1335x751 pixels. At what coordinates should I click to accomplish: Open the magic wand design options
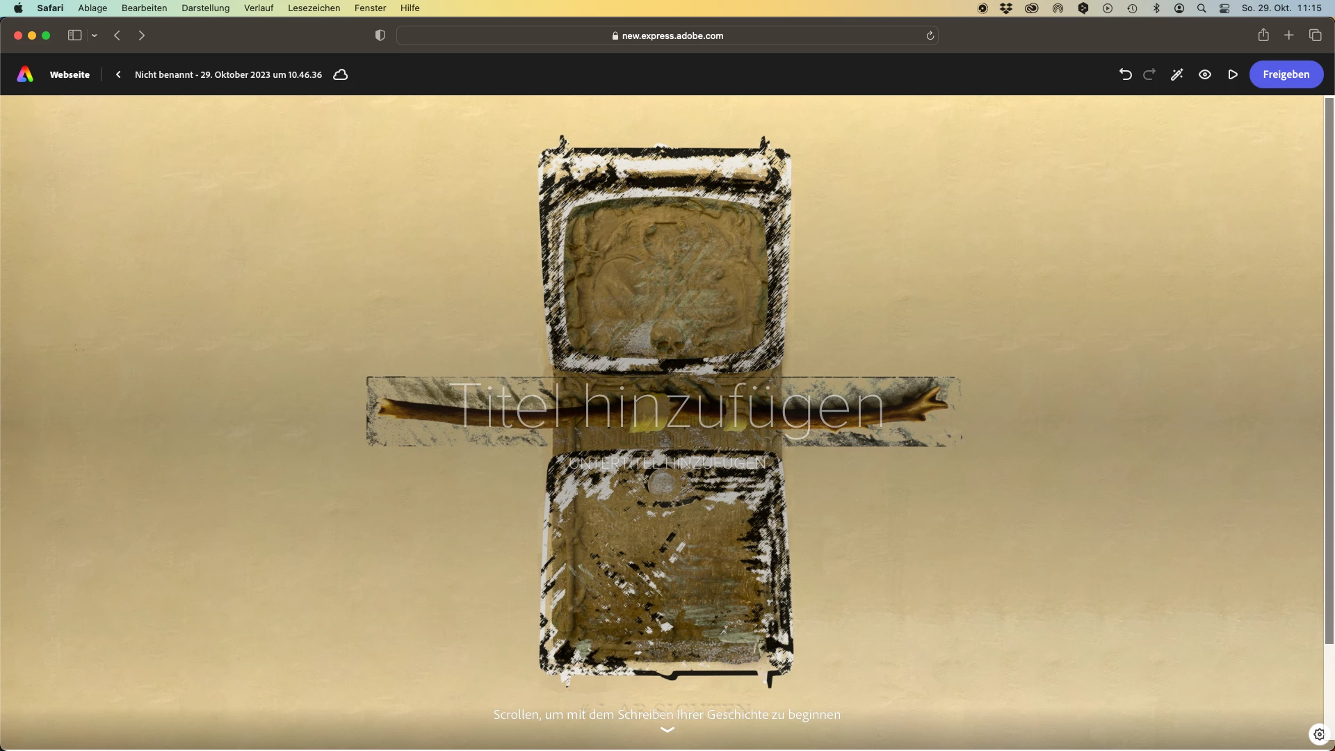1177,74
